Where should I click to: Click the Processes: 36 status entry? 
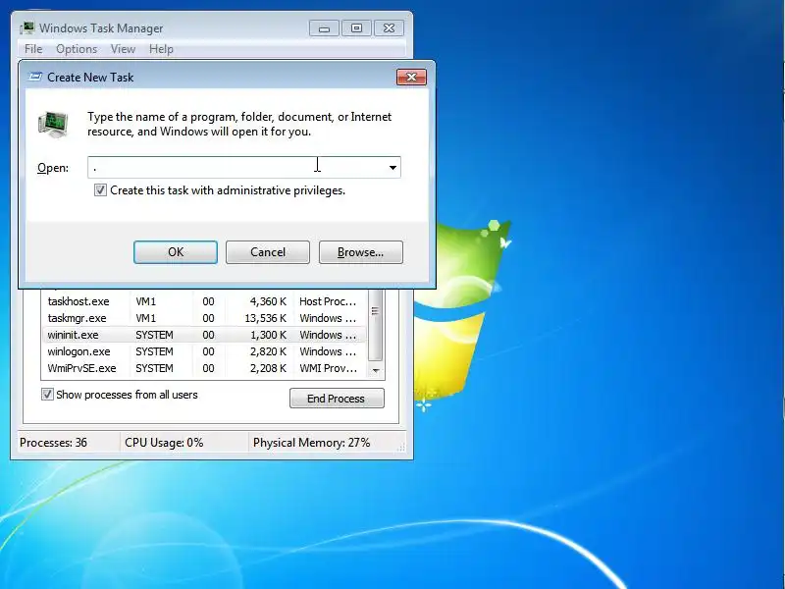point(54,443)
